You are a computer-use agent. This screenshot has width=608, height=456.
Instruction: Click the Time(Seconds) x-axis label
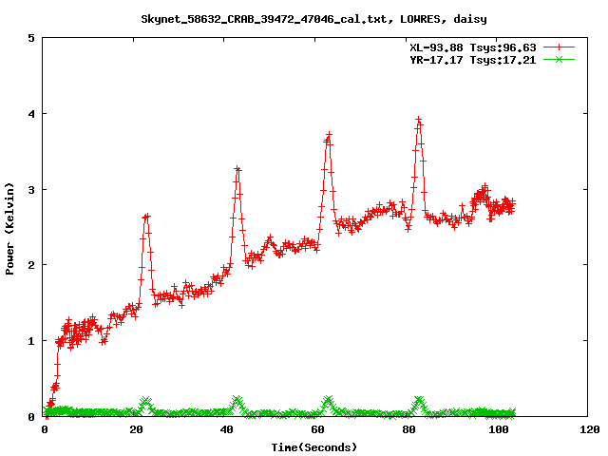point(313,447)
